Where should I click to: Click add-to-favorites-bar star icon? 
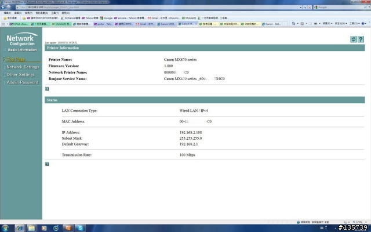(24, 18)
